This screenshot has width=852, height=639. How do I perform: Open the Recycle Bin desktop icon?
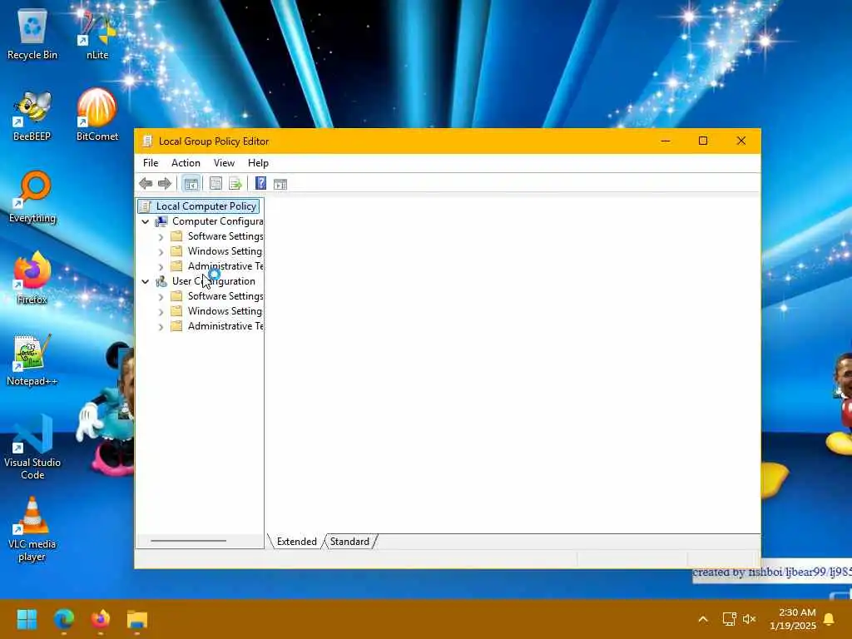click(x=32, y=33)
